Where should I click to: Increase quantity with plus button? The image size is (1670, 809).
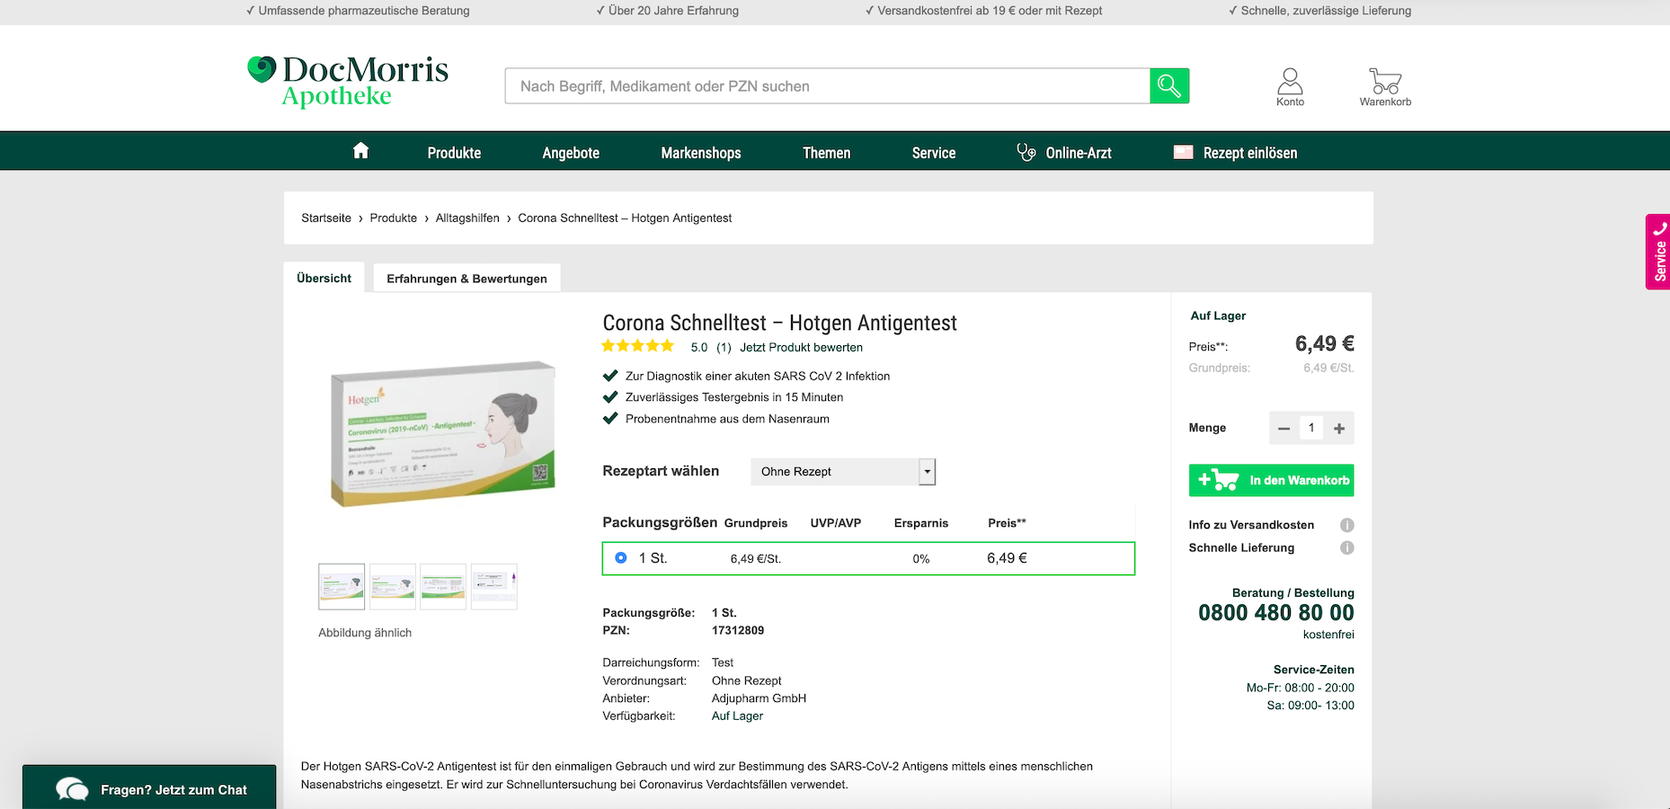(x=1339, y=429)
